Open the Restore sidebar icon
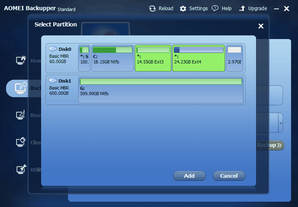 point(20,115)
